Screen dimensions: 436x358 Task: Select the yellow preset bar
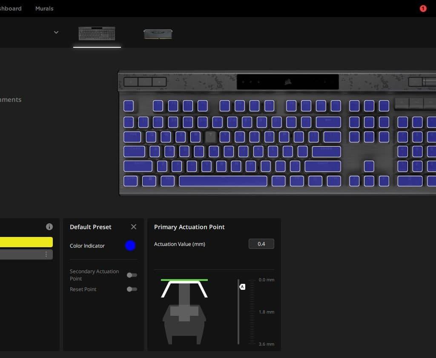[x=26, y=242]
